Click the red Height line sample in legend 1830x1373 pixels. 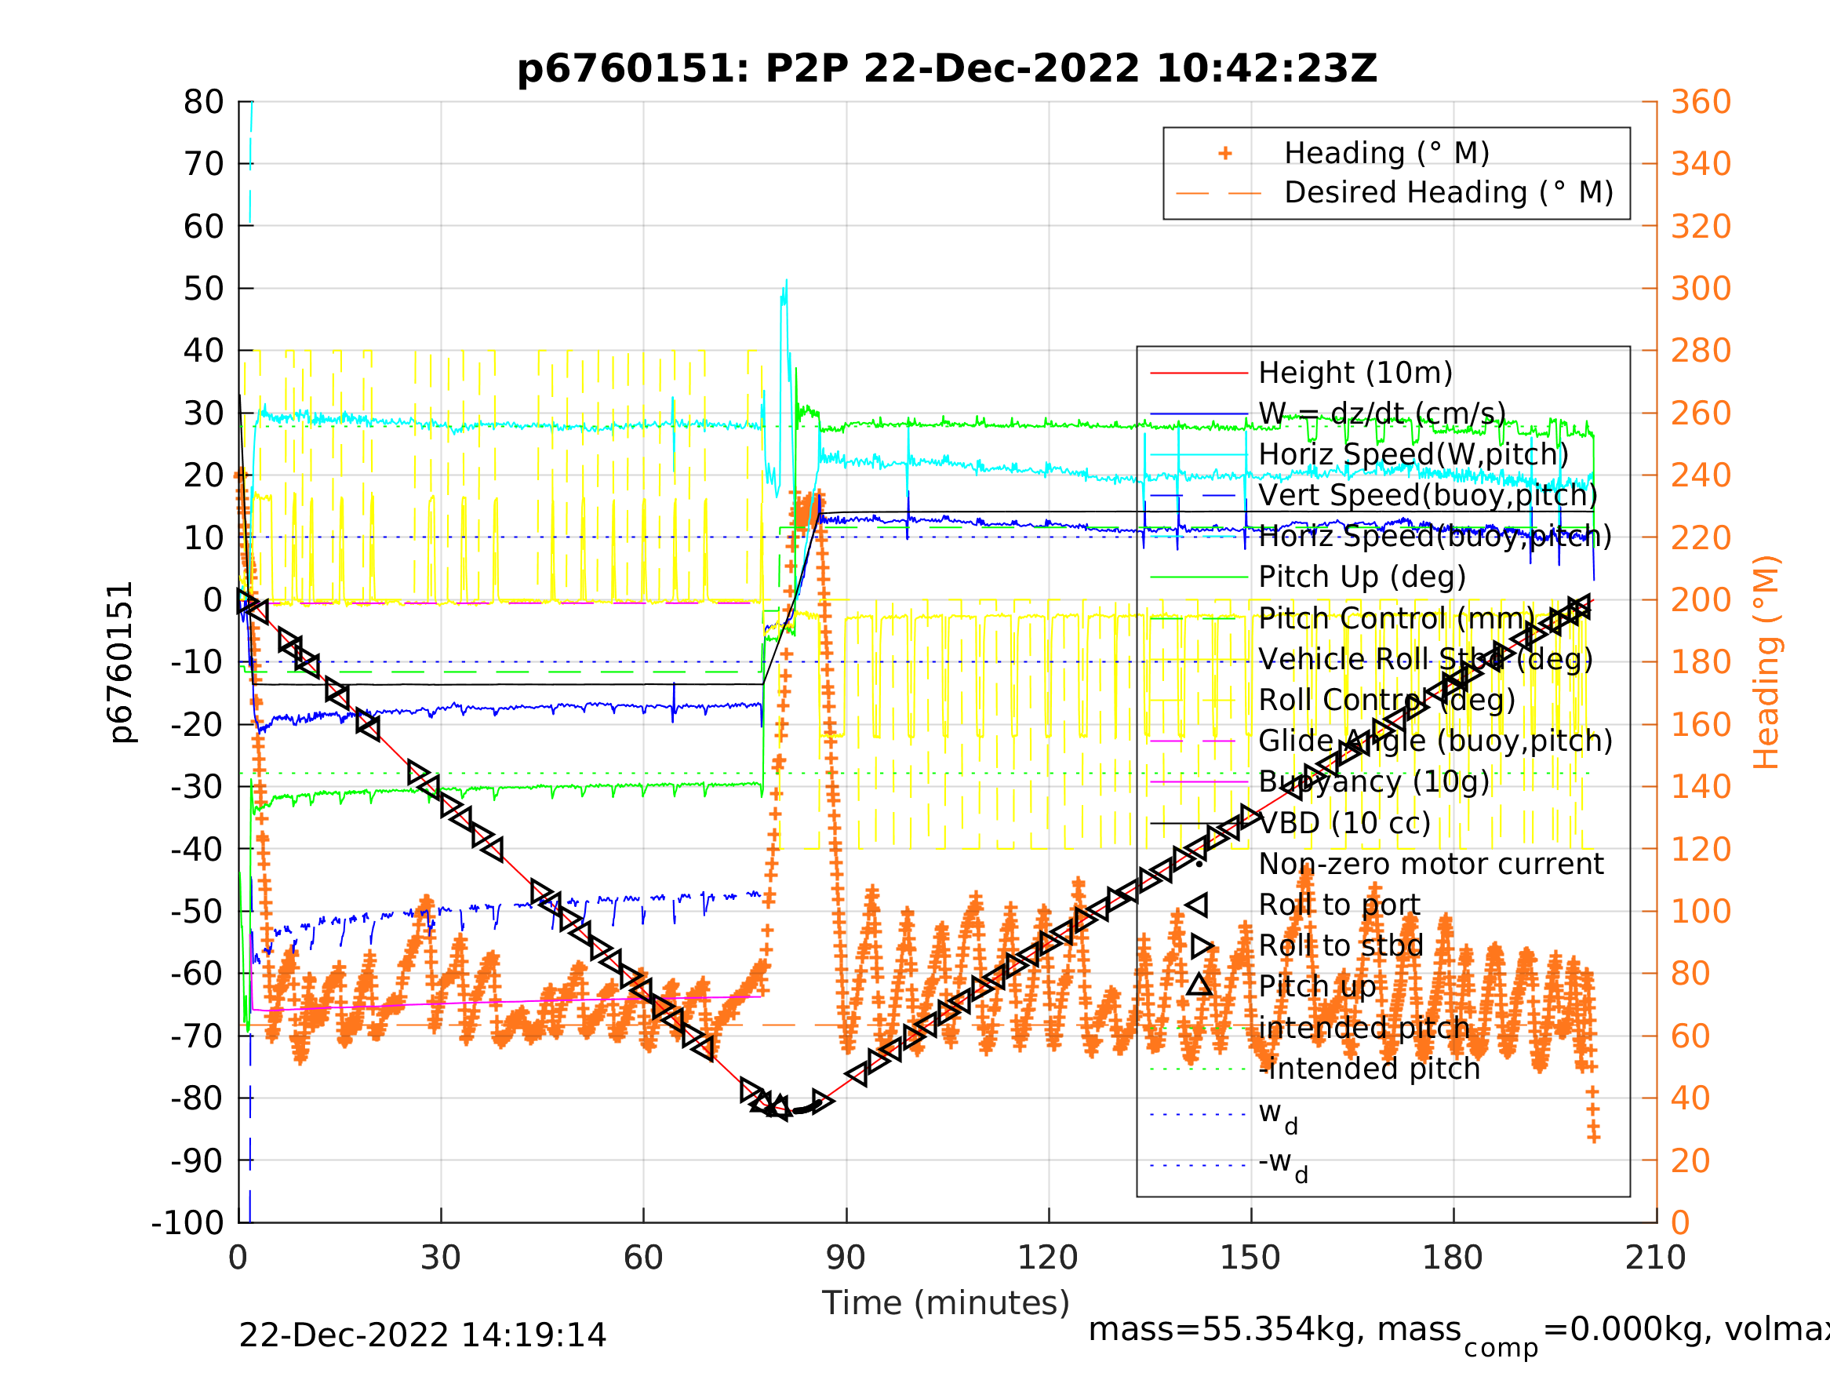[x=1199, y=373]
